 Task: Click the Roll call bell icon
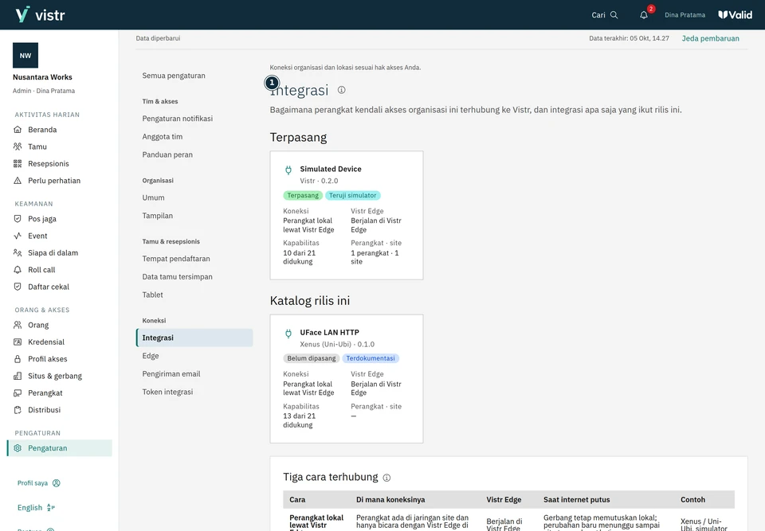18,270
